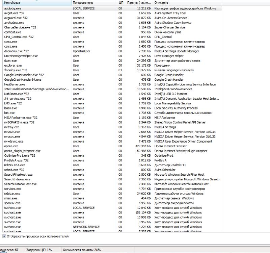Click the Загрузка ЦП: 1% status entry

[39, 250]
